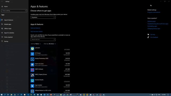Click the magnifier in Find a setting box
This screenshot has height=96, width=171.
(x=26, y=11)
